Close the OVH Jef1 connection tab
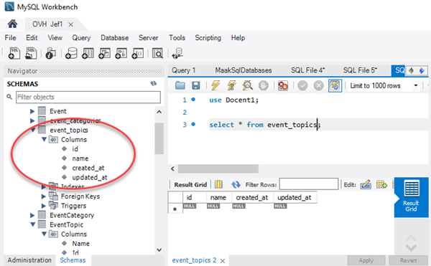 point(70,24)
